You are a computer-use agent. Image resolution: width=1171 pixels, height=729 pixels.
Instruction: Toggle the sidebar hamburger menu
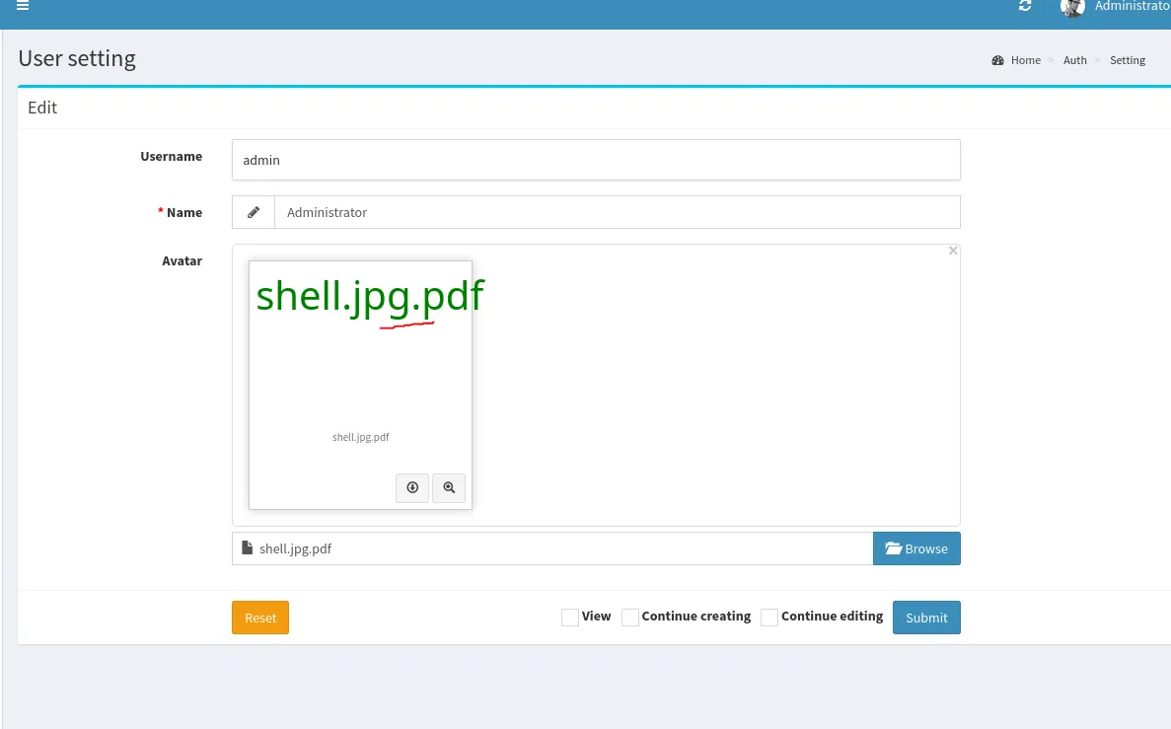pyautogui.click(x=23, y=5)
